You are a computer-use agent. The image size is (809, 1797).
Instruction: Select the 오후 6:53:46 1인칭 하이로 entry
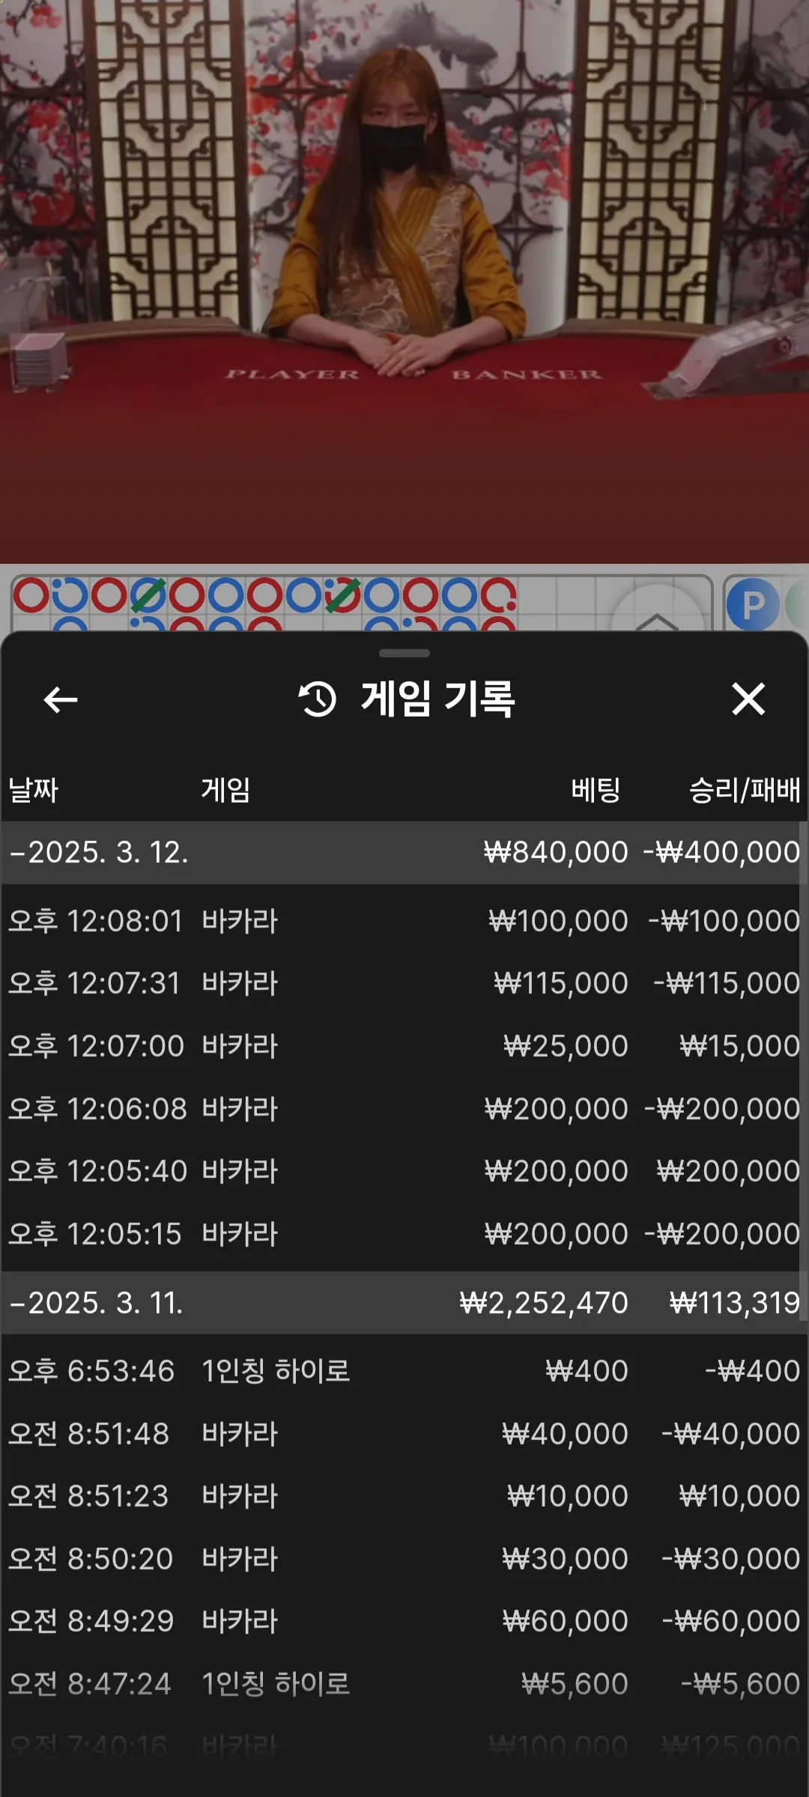[404, 1371]
